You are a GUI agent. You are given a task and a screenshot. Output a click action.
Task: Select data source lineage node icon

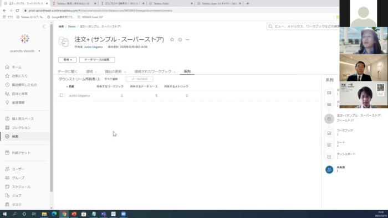click(x=329, y=119)
